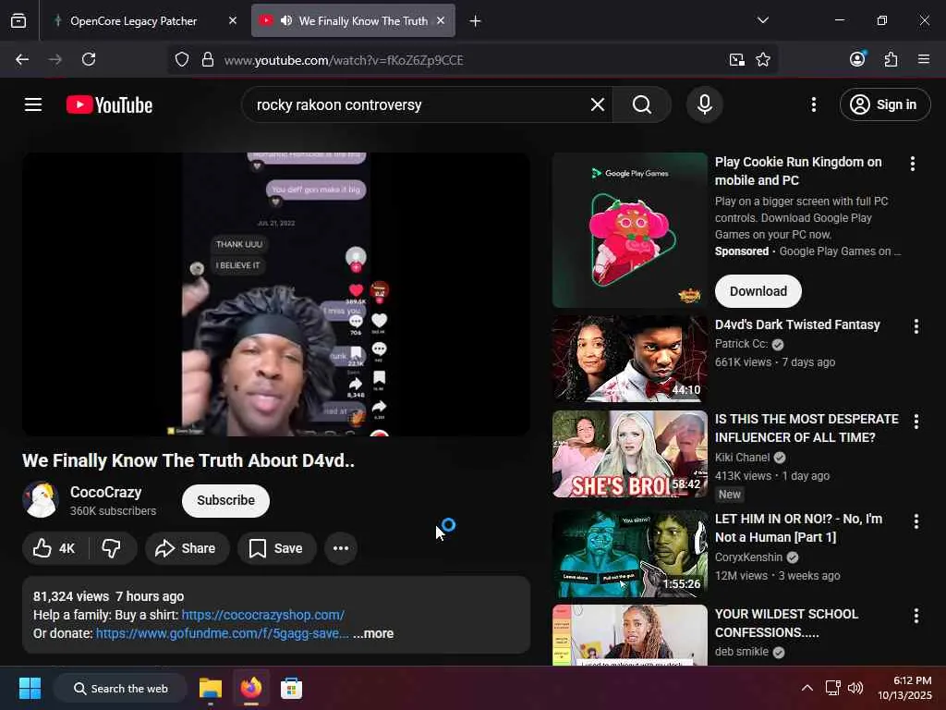Open the extensions puzzle icon
946x710 pixels.
tap(891, 59)
